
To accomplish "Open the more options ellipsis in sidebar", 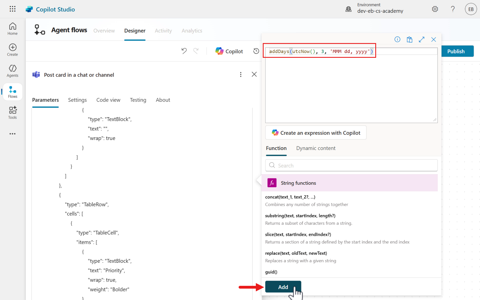I will [x=12, y=134].
